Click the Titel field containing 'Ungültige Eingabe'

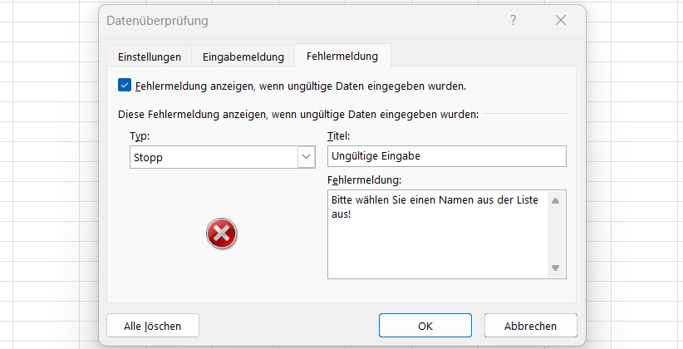(447, 156)
